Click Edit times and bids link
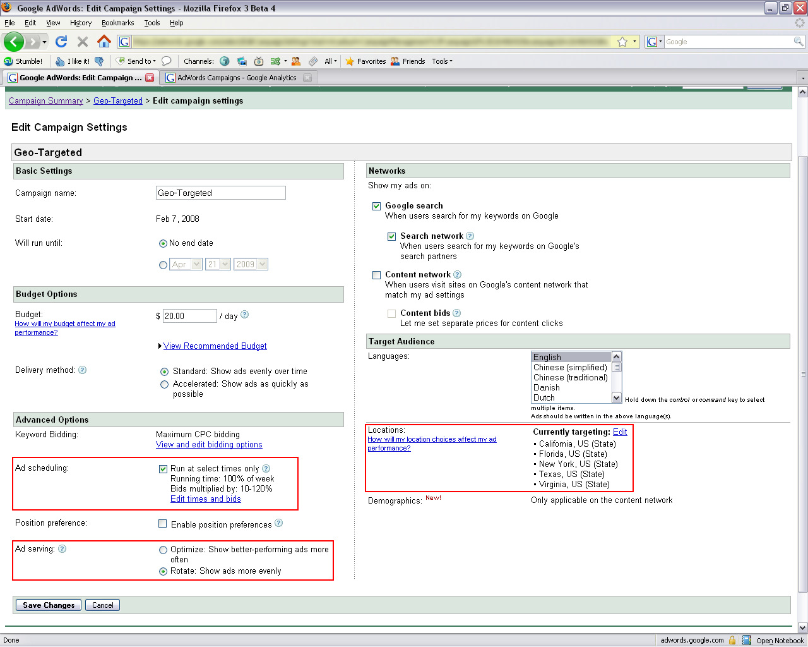 pyautogui.click(x=206, y=499)
